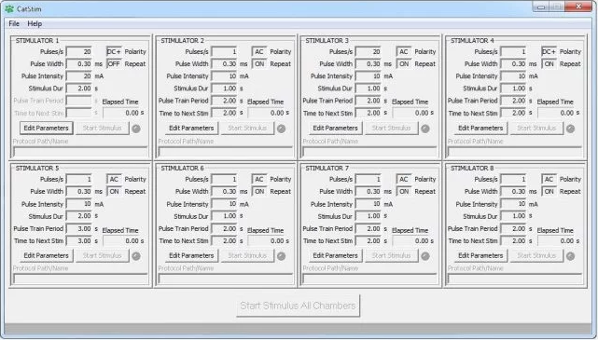Click Start Stimulus in Stimulator 3
598x340 pixels.
click(391, 128)
